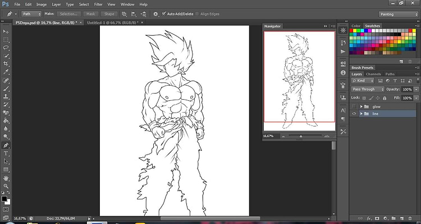Screen dimensions: 421x224
Task: Hide the line layer group
Action: pos(354,114)
